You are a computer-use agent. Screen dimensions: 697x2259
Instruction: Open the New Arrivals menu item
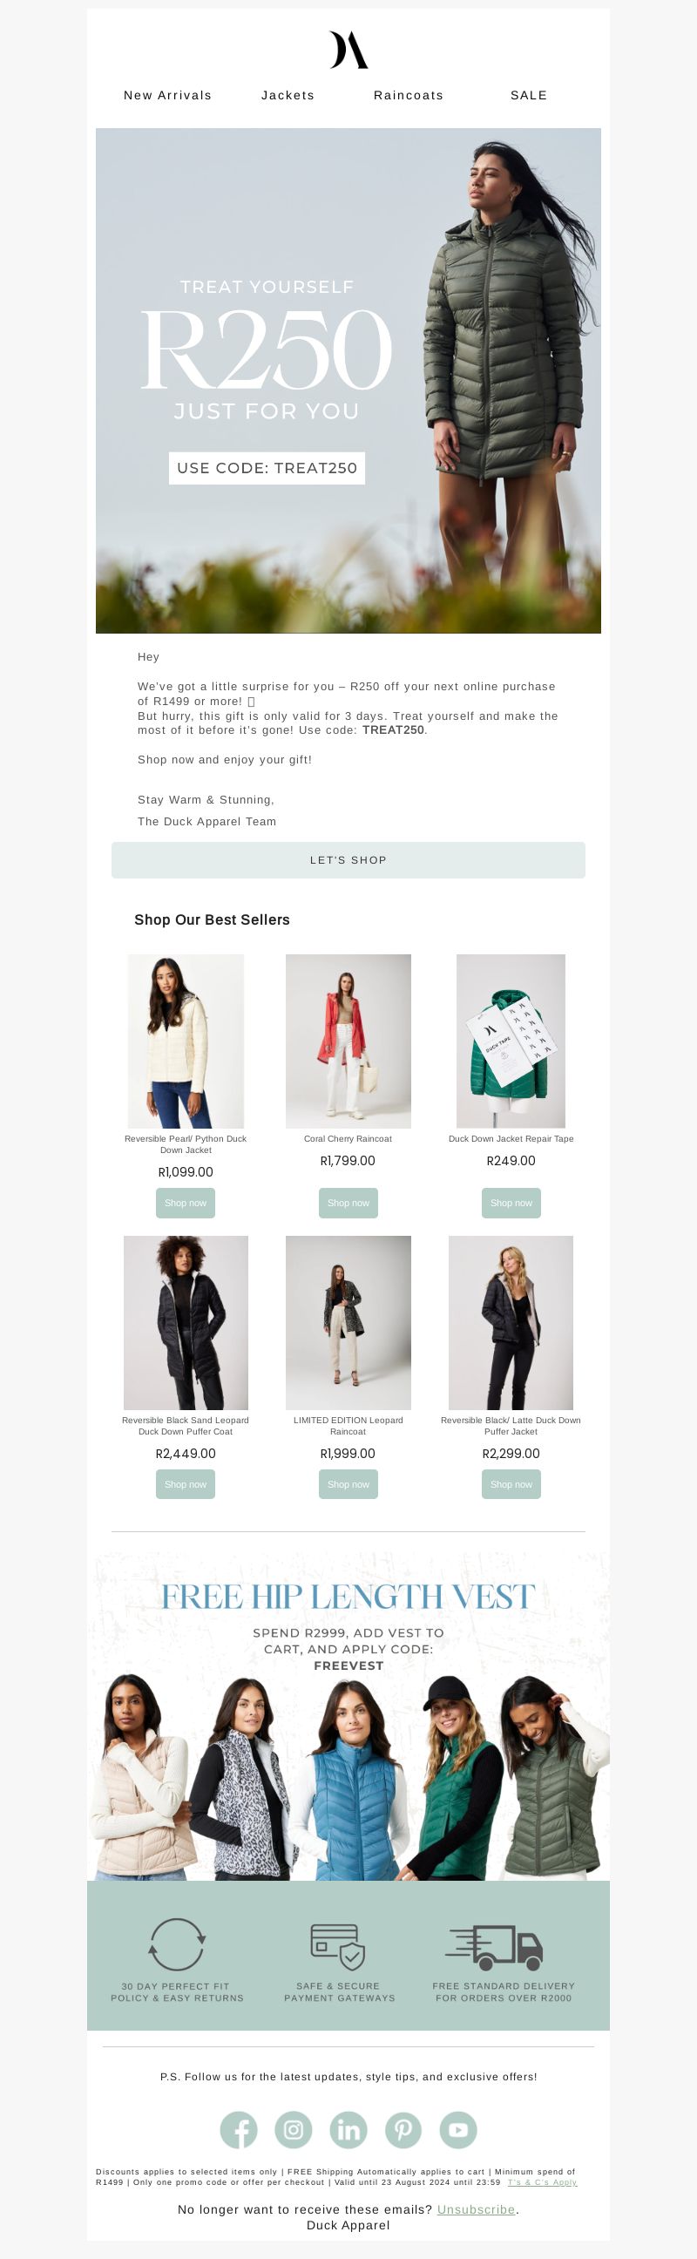(167, 95)
